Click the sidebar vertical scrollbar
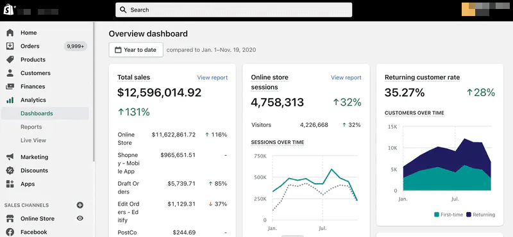 [94, 92]
